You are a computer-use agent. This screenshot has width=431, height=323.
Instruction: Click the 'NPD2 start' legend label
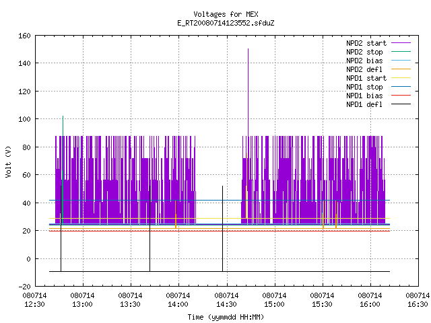pos(366,43)
